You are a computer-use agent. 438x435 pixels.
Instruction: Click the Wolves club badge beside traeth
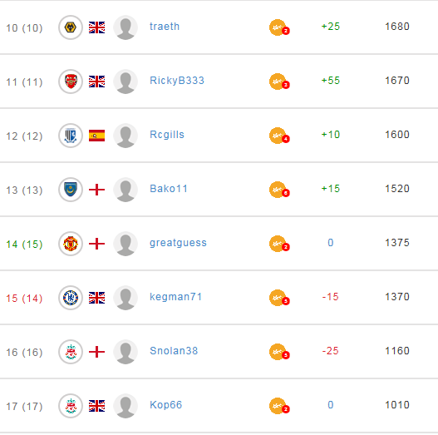(71, 27)
